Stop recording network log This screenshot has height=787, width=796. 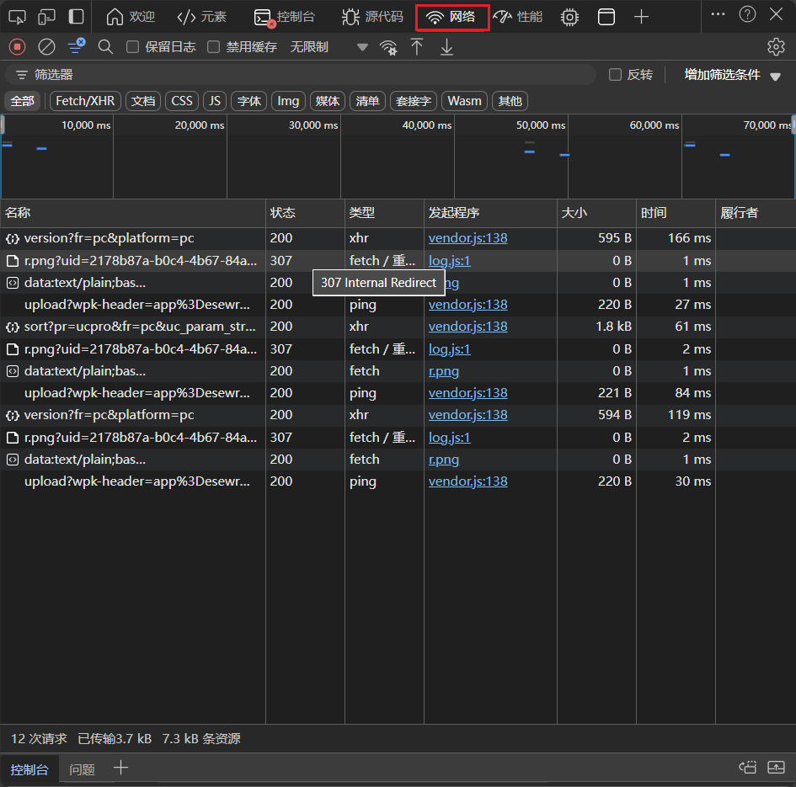click(17, 47)
